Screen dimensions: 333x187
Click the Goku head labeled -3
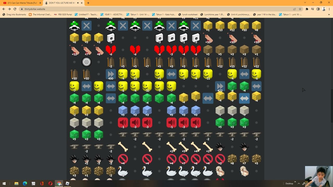pyautogui.click(x=99, y=159)
